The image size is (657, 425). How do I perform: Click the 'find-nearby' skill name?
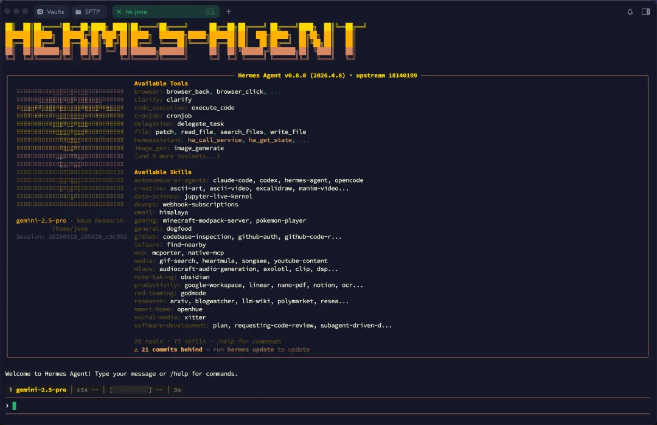point(186,245)
